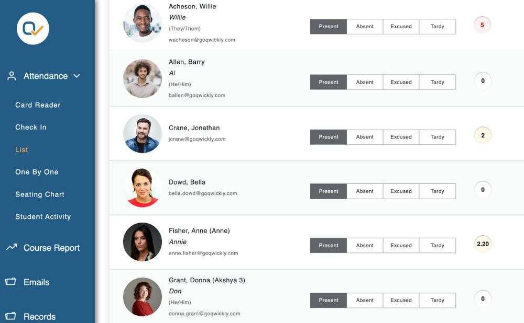This screenshot has height=323, width=524.
Task: Mark Barry Allen as Tardy
Action: point(437,82)
